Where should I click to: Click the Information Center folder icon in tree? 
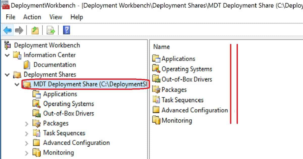pos(17,55)
